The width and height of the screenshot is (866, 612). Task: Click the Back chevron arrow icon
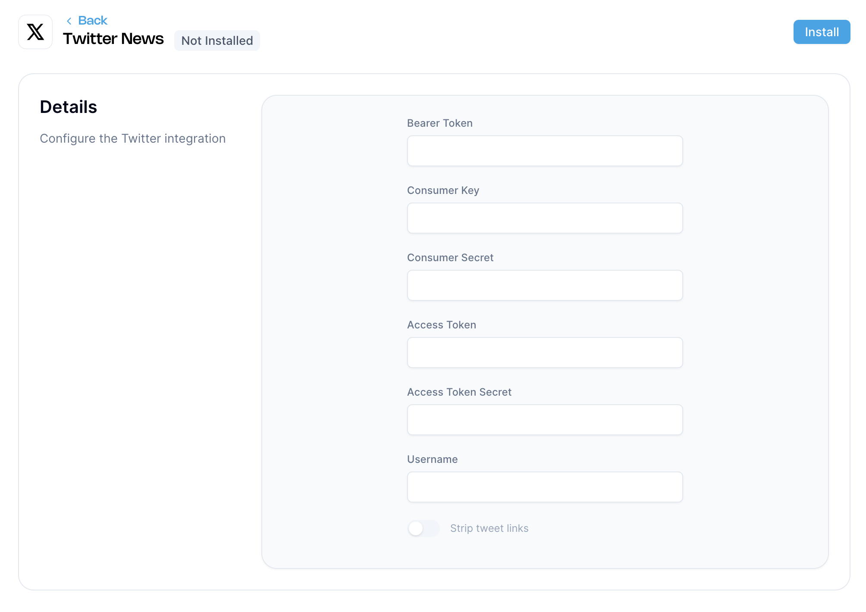click(x=69, y=21)
